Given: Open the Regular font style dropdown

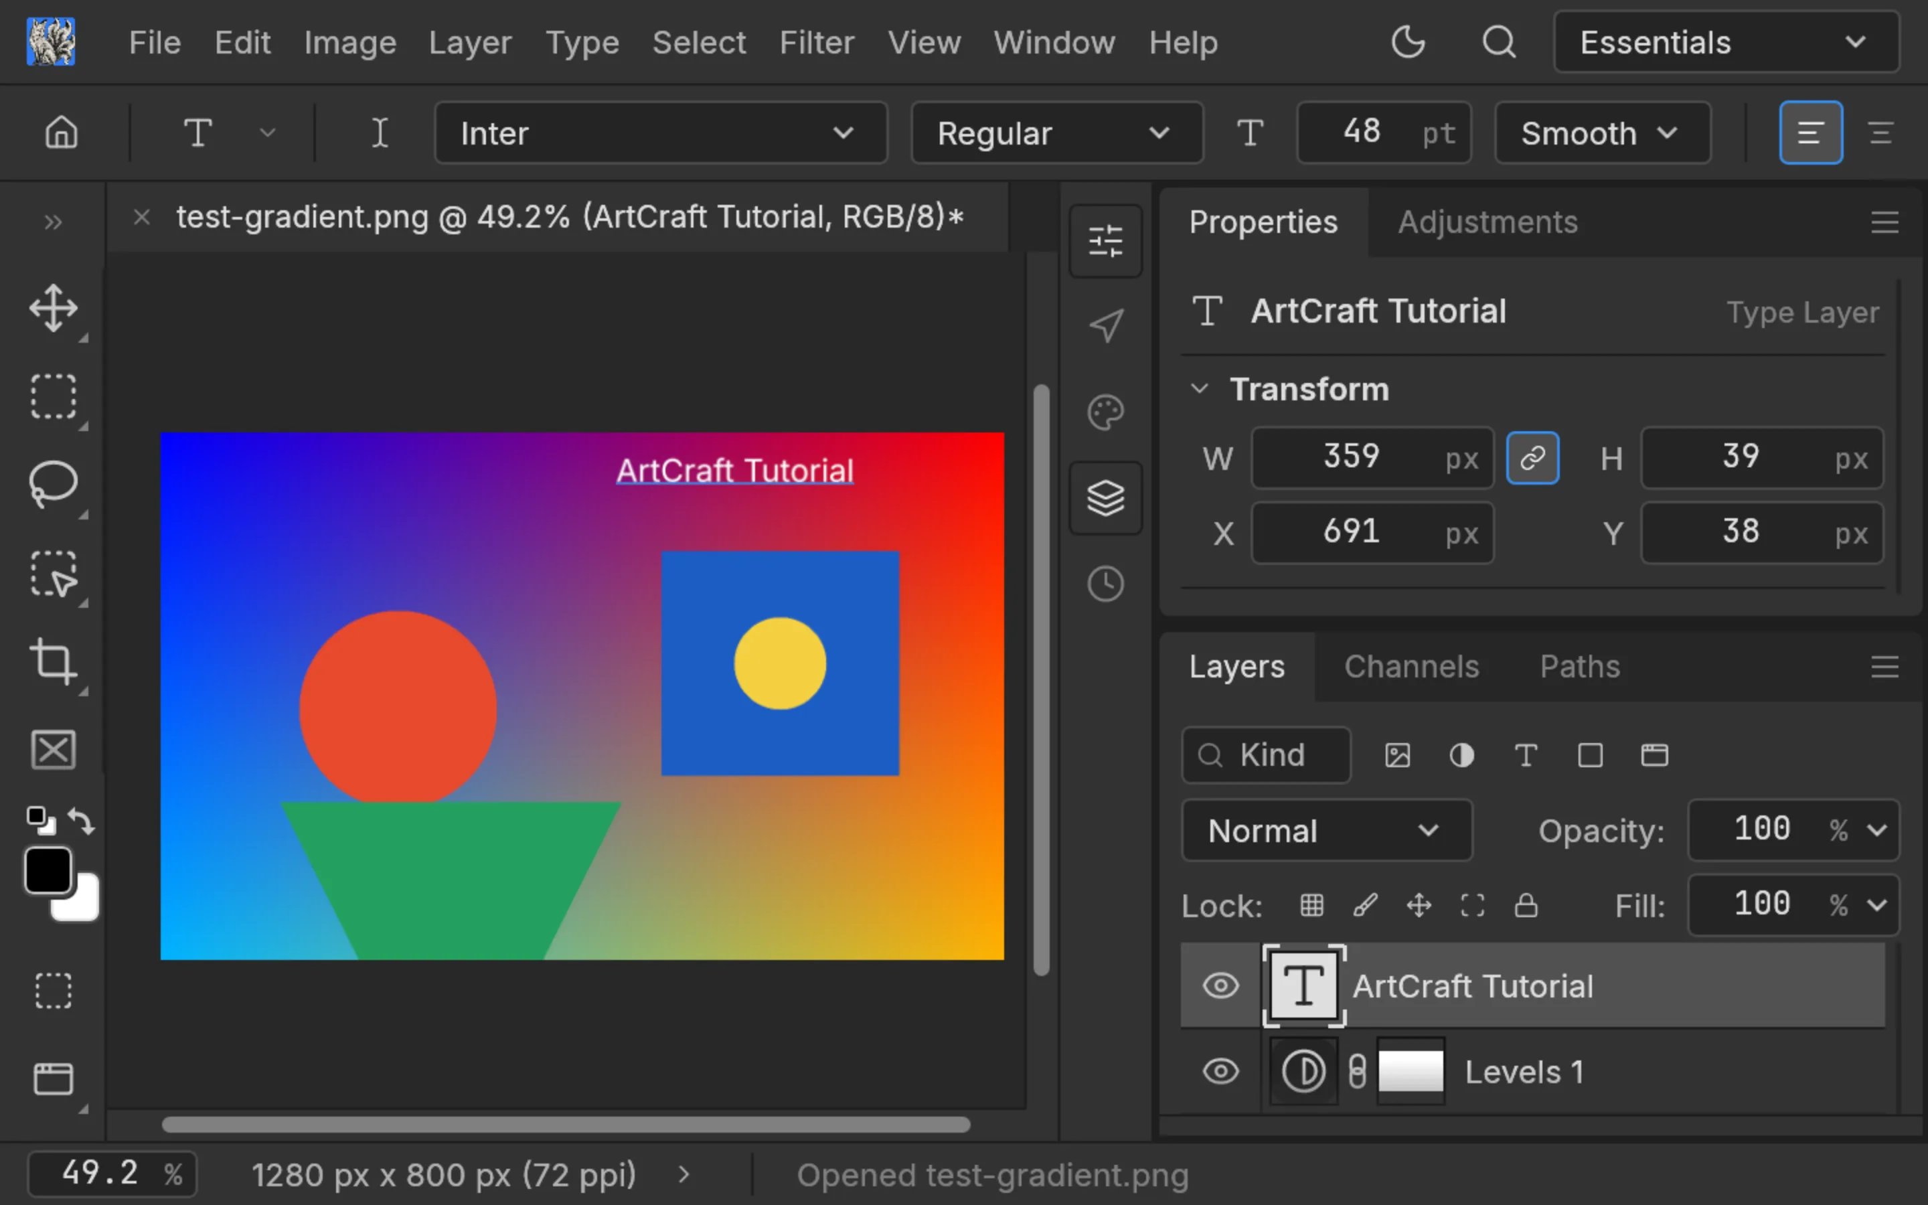Looking at the screenshot, I should tap(1056, 133).
